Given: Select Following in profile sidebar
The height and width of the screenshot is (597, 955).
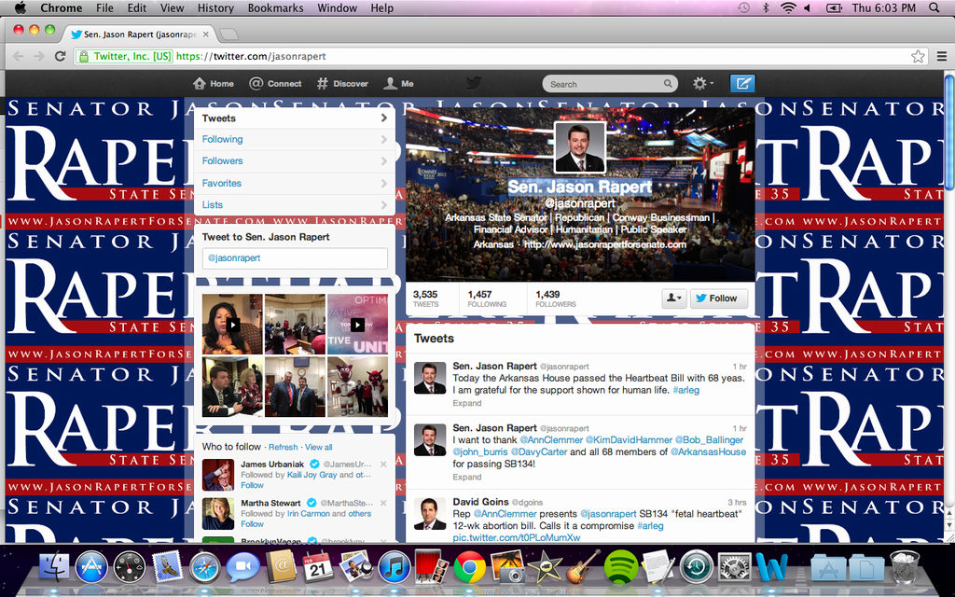Looking at the screenshot, I should click(x=222, y=140).
